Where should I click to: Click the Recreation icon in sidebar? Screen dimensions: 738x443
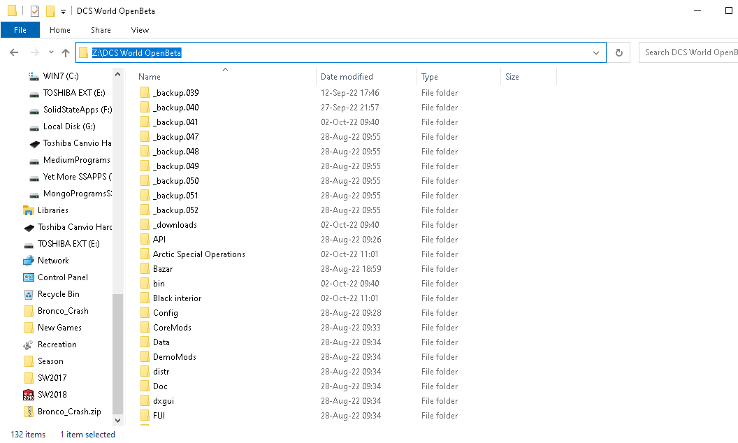[x=29, y=344]
